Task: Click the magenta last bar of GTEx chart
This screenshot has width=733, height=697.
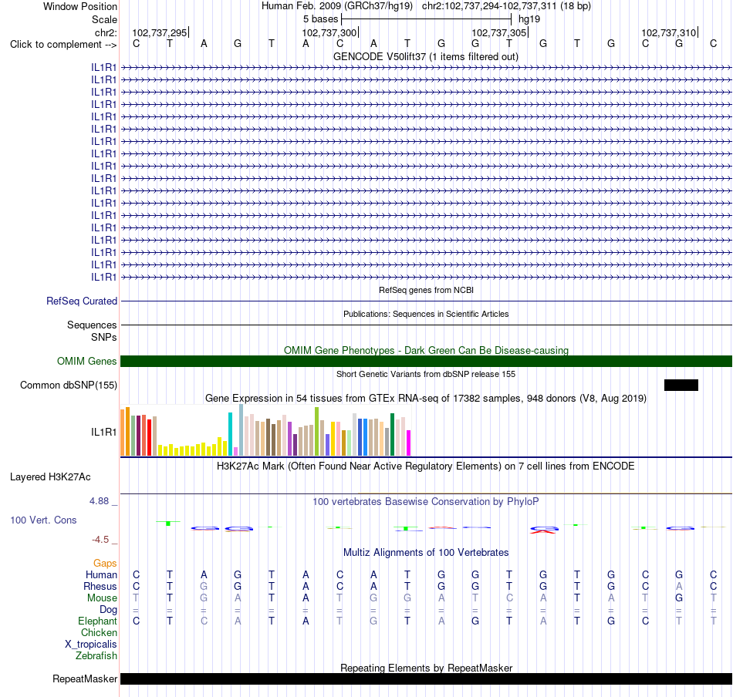Action: click(409, 443)
